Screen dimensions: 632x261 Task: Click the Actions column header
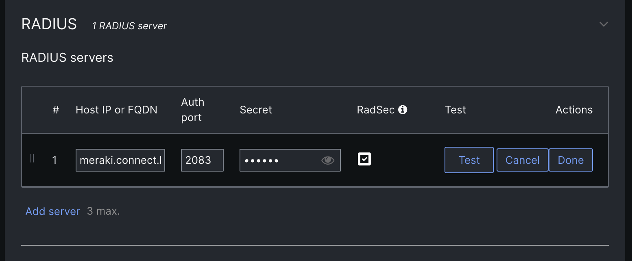574,110
